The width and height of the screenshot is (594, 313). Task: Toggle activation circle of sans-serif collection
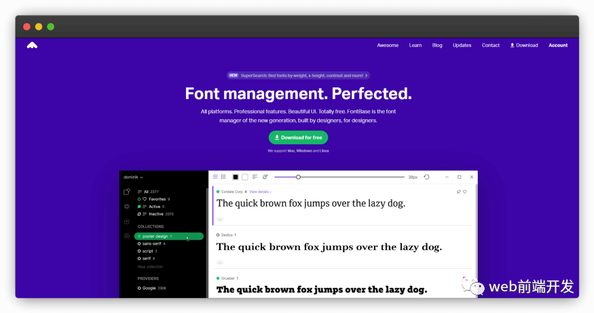click(139, 244)
